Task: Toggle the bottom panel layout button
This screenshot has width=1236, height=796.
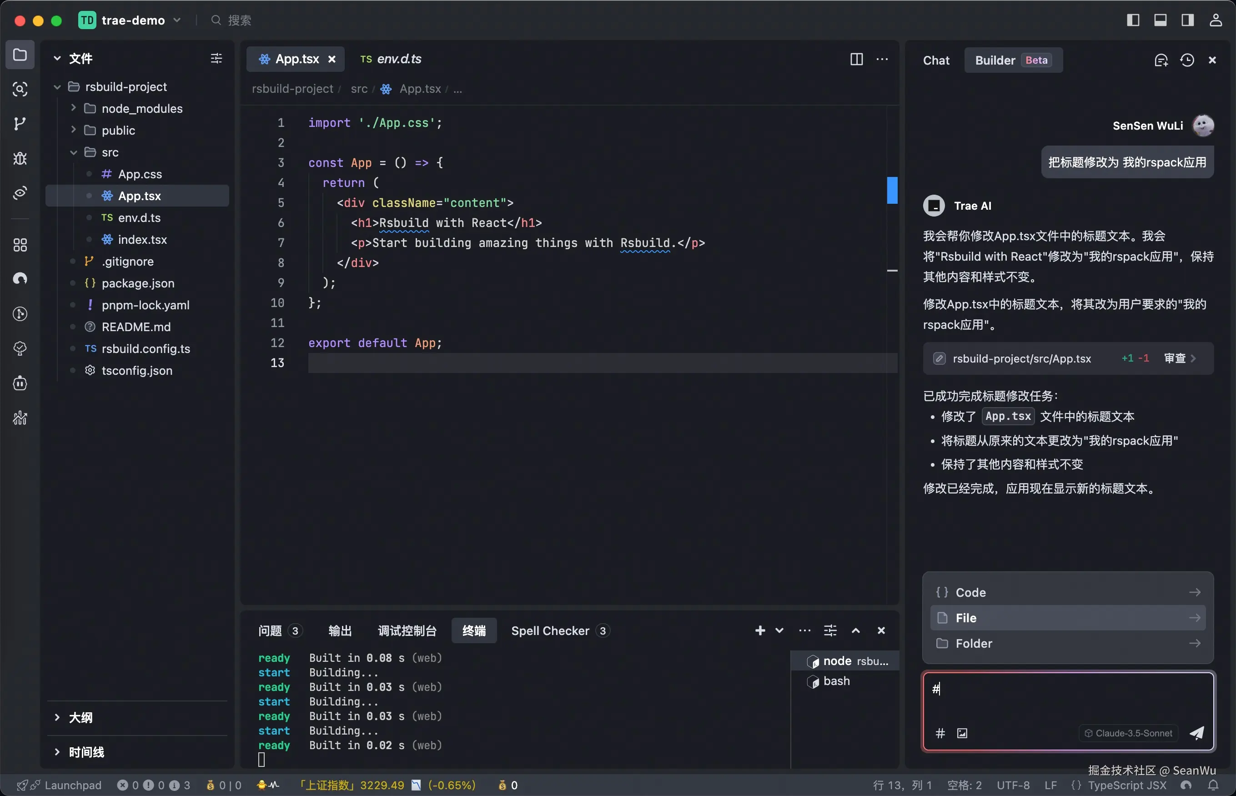Action: pyautogui.click(x=1160, y=20)
